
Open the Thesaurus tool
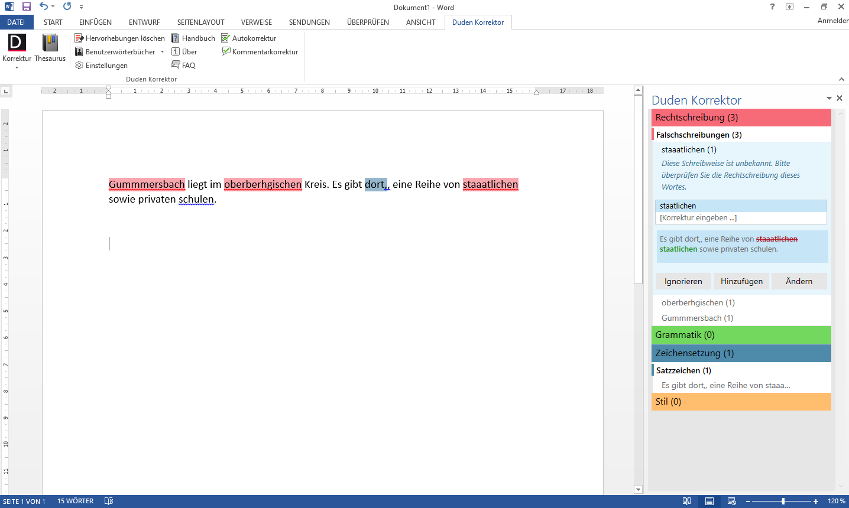click(x=50, y=48)
